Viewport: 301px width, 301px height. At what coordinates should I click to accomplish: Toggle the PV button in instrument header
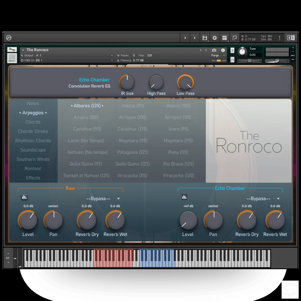point(293,60)
